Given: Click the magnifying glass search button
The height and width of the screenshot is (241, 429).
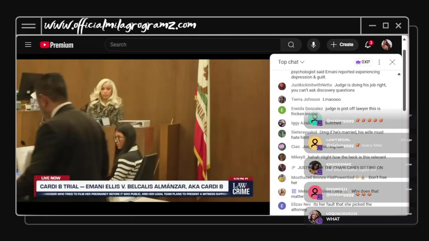Looking at the screenshot, I should pos(291,45).
